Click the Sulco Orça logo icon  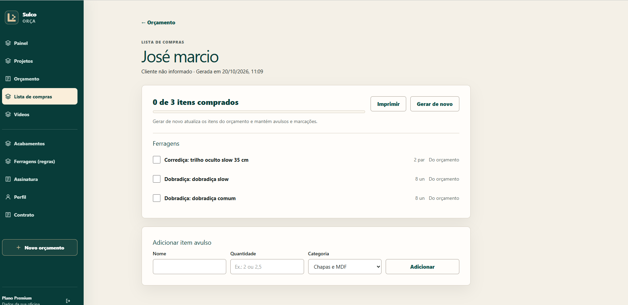tap(12, 17)
